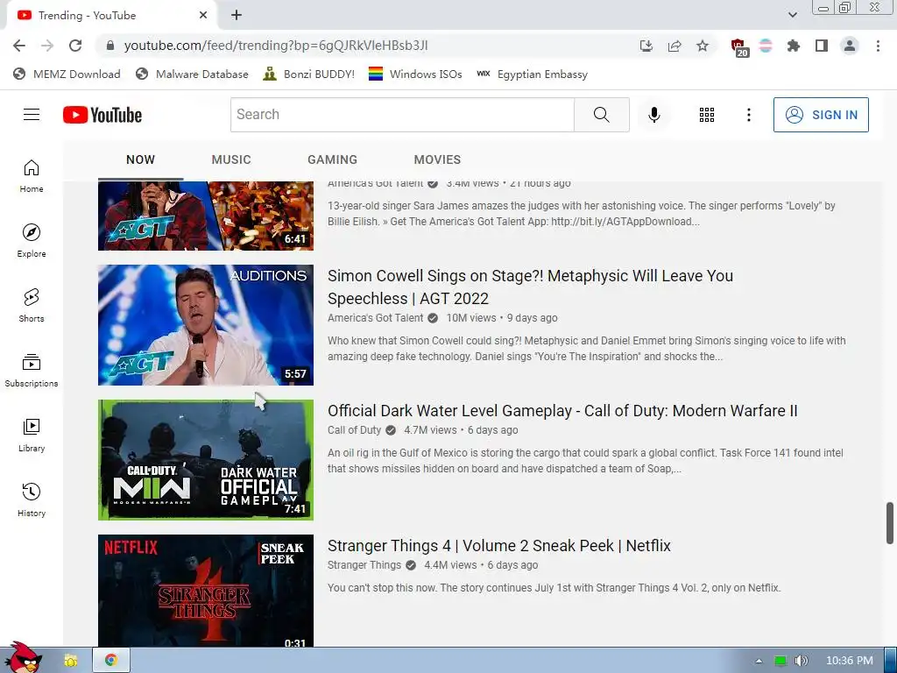Open MEMZ Download bookmark
897x673 pixels.
(x=67, y=74)
